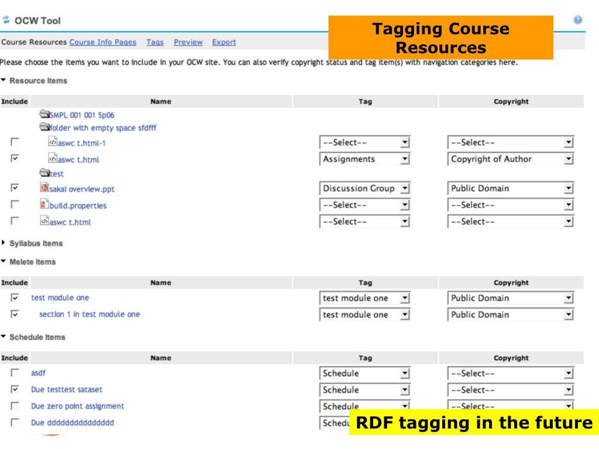This screenshot has width=599, height=449.
Task: Expand the Syllabus Items section
Action: click(x=4, y=243)
